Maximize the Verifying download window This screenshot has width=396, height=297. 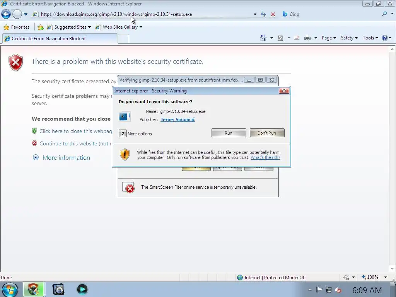click(x=260, y=80)
